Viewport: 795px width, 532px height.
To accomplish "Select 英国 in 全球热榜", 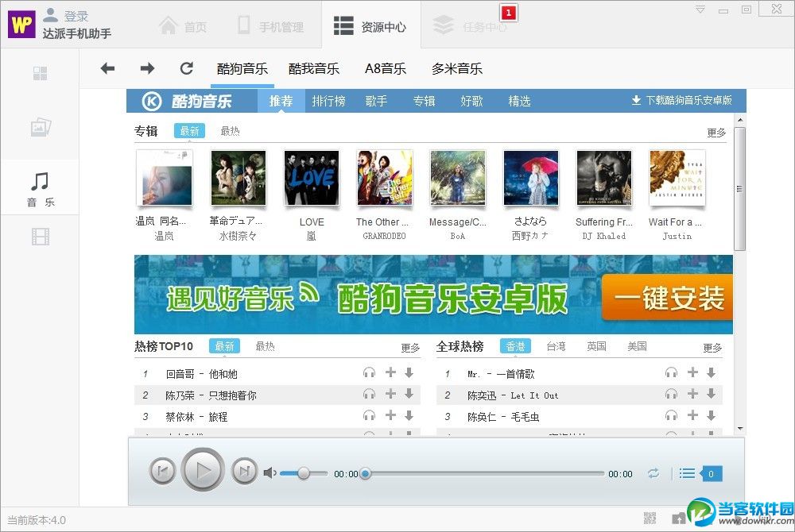I will 596,346.
